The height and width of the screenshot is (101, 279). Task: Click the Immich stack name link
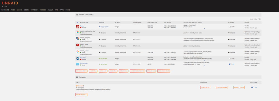(x=80, y=86)
